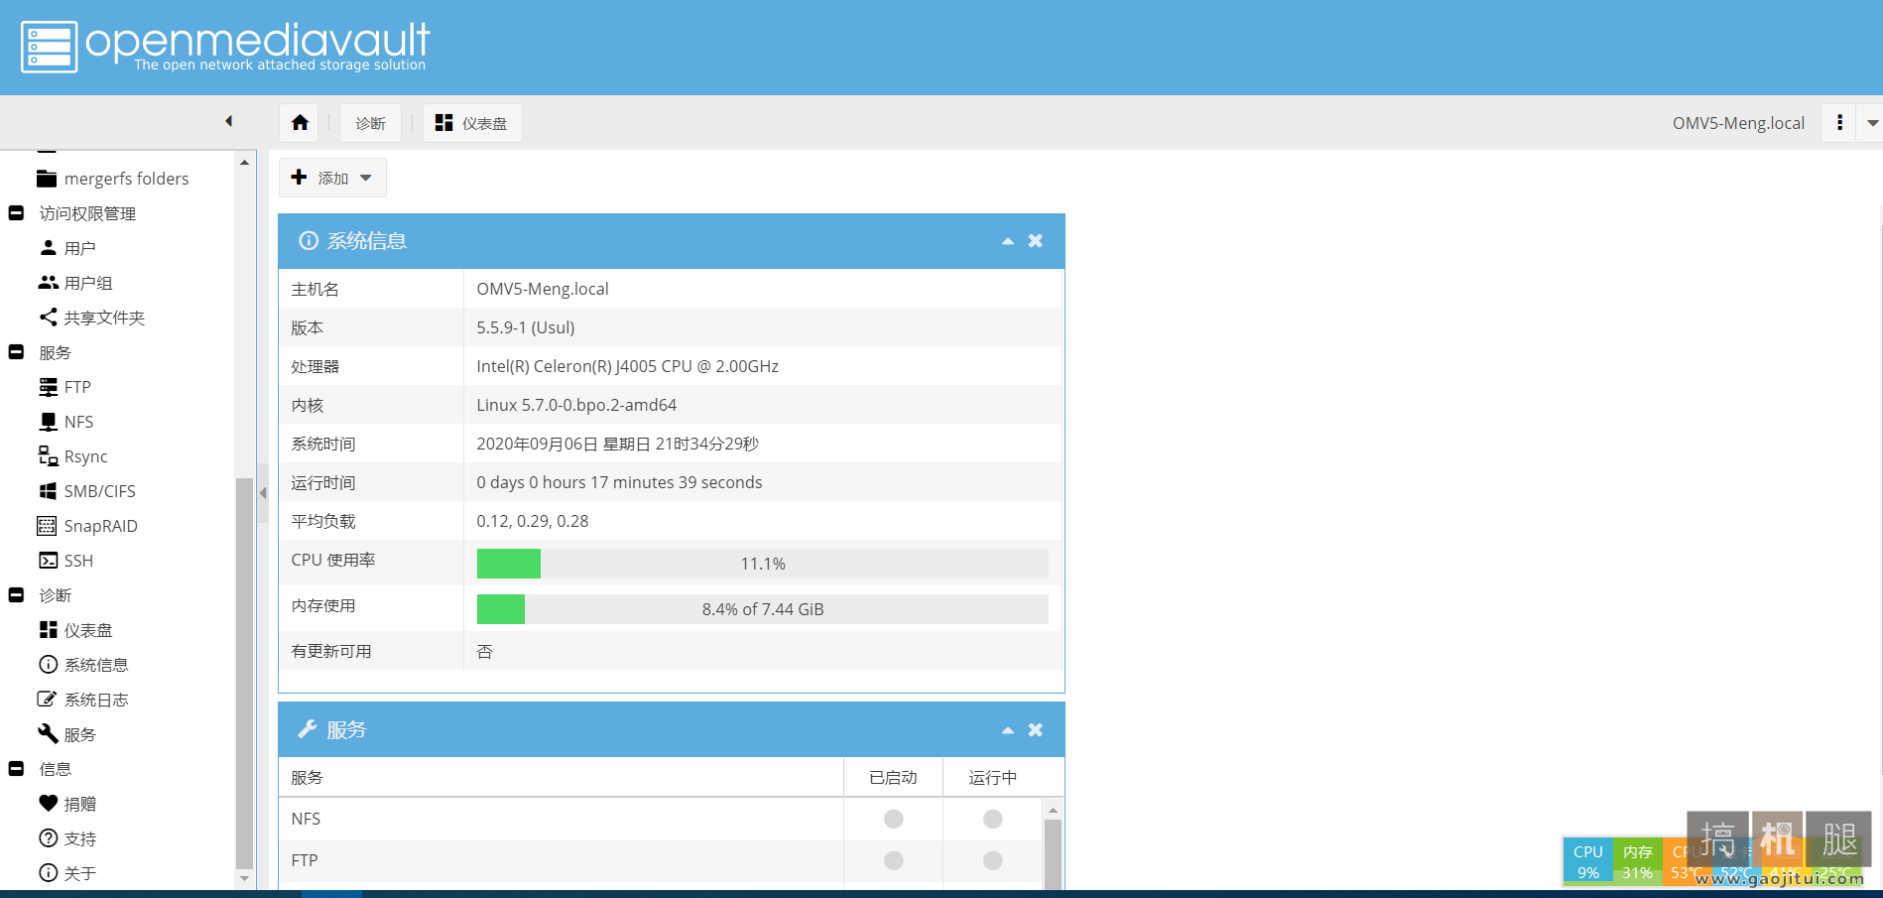
Task: Open the 添加 dropdown button
Action: [x=332, y=178]
